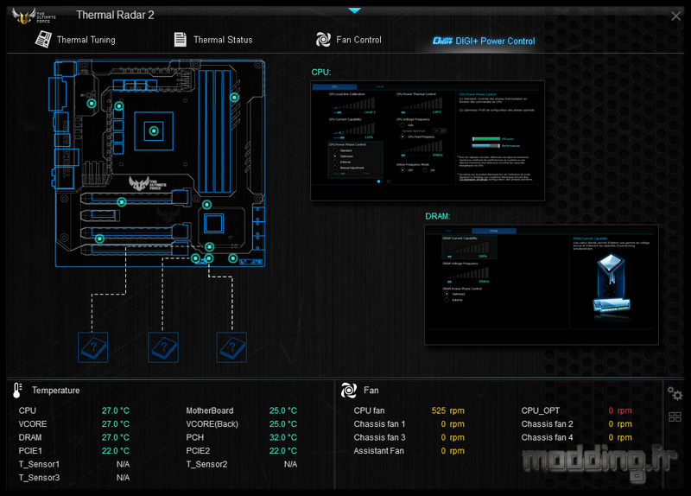Viewport: 691px width, 496px height.
Task: Click the Fan Control fan icon
Action: click(323, 40)
